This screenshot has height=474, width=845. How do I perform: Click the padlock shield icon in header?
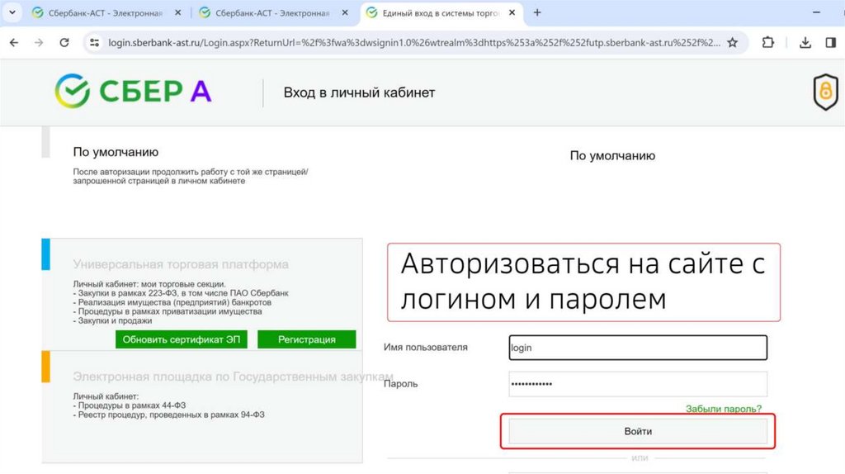coord(825,92)
